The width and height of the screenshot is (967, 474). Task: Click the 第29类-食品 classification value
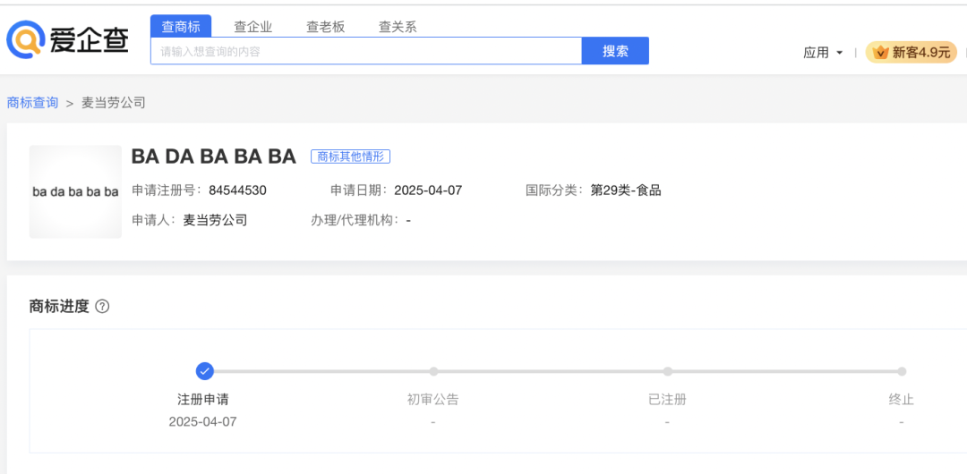pos(626,190)
